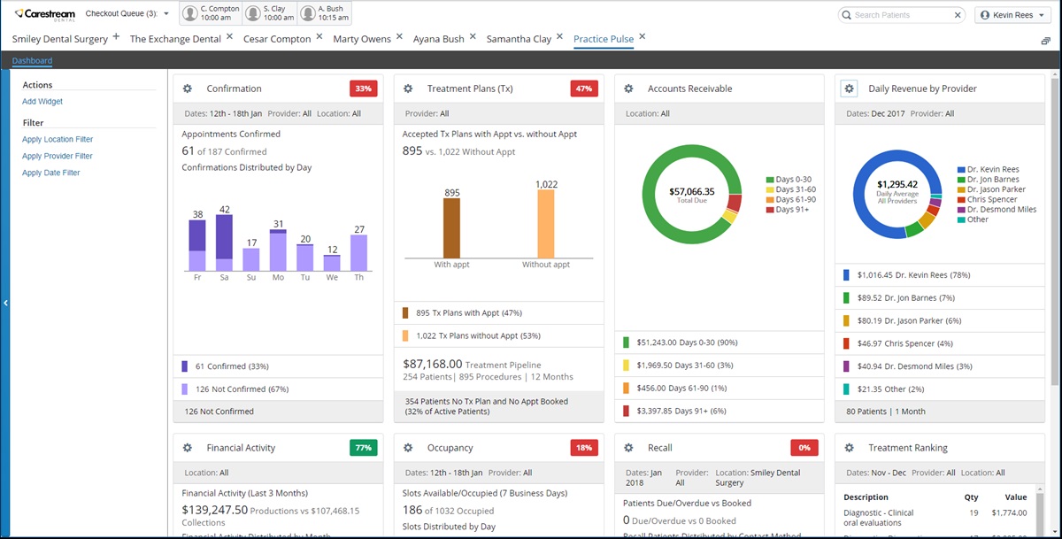This screenshot has width=1062, height=539.
Task: Close the Marty Owens tab
Action: [399, 36]
